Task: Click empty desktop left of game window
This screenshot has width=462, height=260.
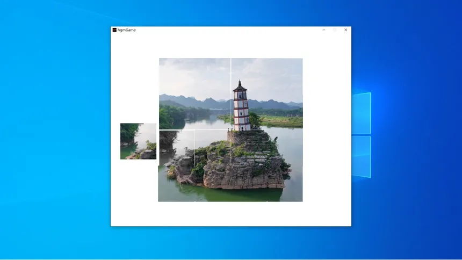Action: coord(54,134)
